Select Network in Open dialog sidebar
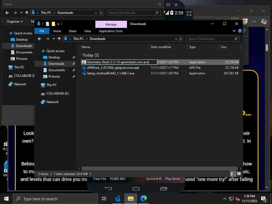This screenshot has height=204, width=272. pyautogui.click(x=20, y=84)
